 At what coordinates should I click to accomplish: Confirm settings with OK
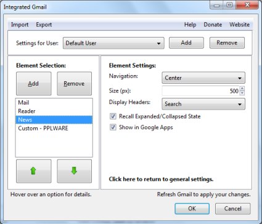[x=192, y=209]
